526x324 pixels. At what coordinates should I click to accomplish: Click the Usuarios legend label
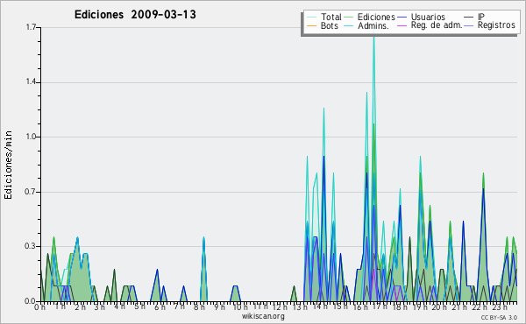tap(428, 18)
